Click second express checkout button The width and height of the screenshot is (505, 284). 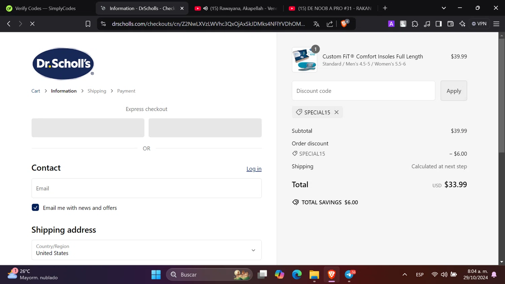coord(205,128)
